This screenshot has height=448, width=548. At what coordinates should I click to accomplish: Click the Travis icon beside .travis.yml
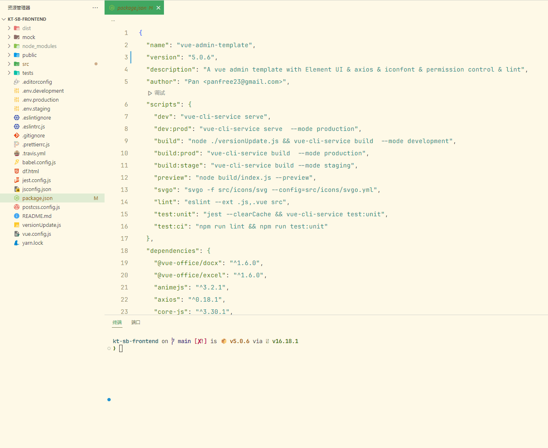[17, 153]
